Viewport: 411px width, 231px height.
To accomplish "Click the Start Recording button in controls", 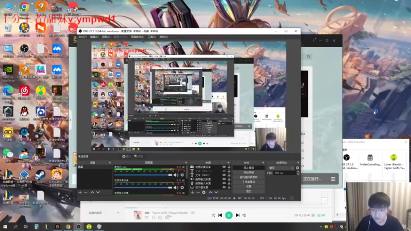I will pos(249,172).
